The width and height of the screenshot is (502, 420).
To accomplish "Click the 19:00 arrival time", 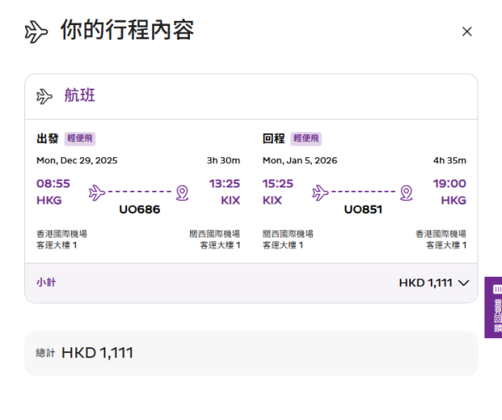I will pos(449,184).
